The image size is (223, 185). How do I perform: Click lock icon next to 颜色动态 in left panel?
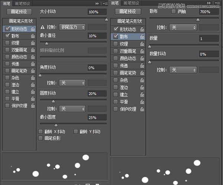33,57
